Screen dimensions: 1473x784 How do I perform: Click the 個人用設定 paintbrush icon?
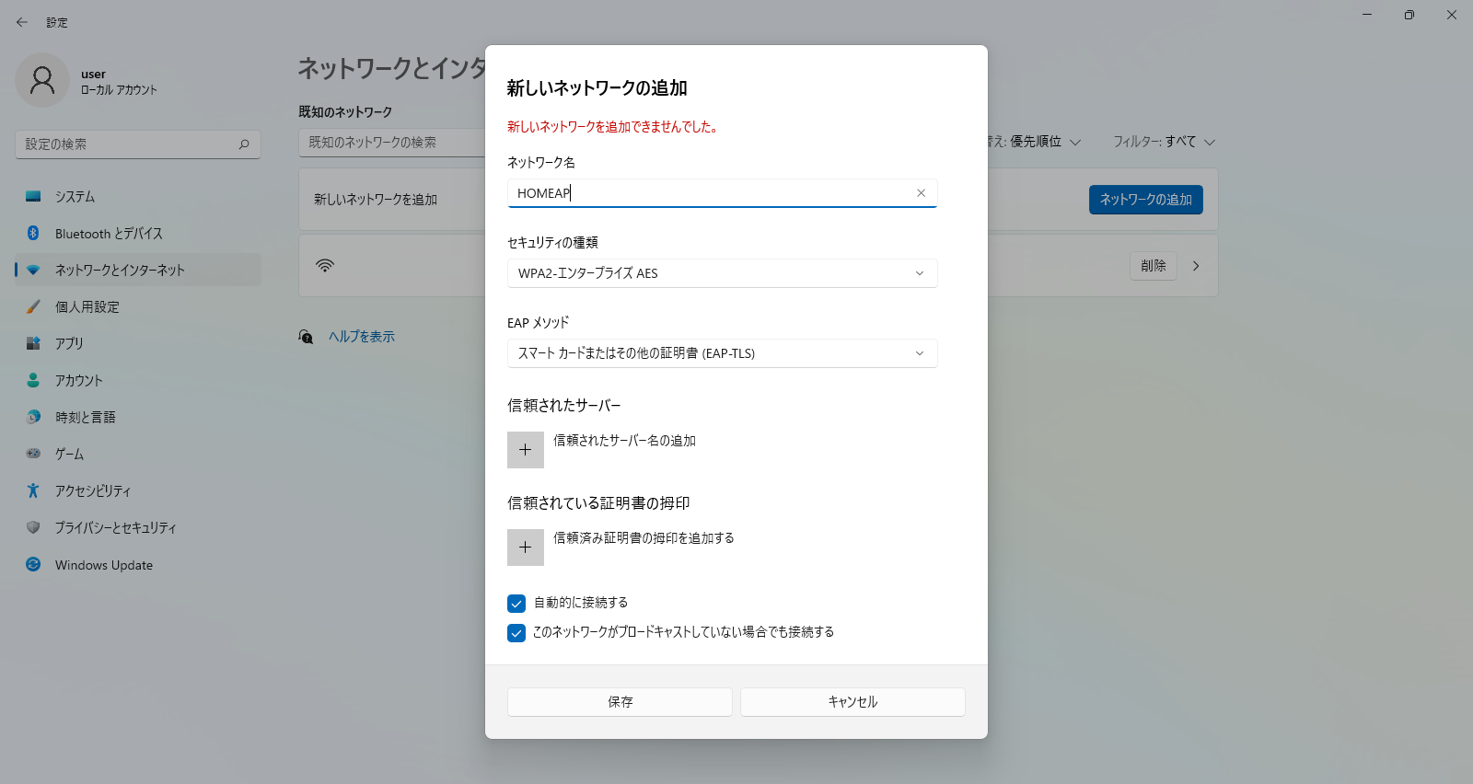tap(33, 306)
